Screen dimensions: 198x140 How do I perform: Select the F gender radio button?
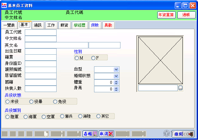93,58
